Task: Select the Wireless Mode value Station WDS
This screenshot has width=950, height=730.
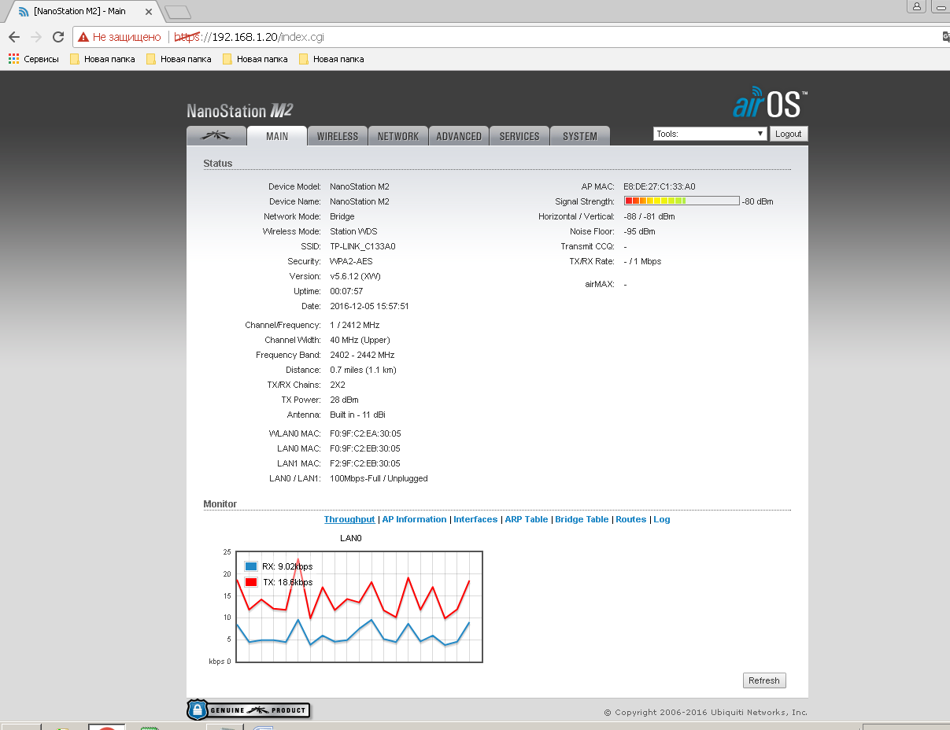Action: click(x=353, y=231)
